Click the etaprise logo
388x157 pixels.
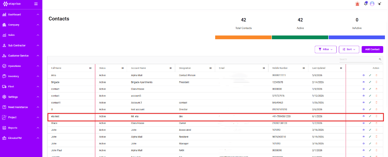[x=12, y=4]
